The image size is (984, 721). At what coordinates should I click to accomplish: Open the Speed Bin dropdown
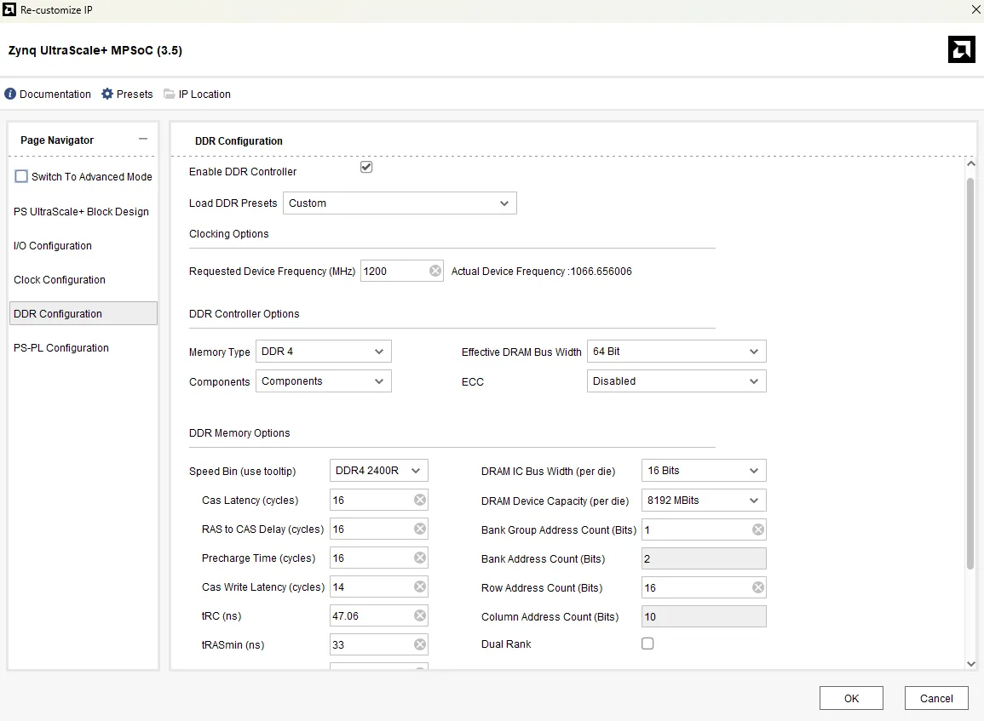(x=379, y=470)
